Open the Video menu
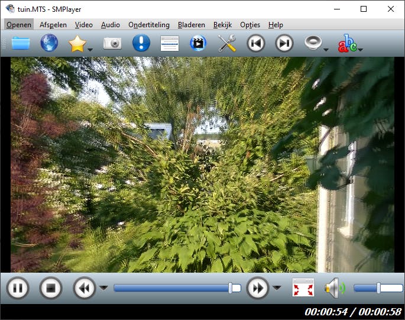 (x=84, y=25)
